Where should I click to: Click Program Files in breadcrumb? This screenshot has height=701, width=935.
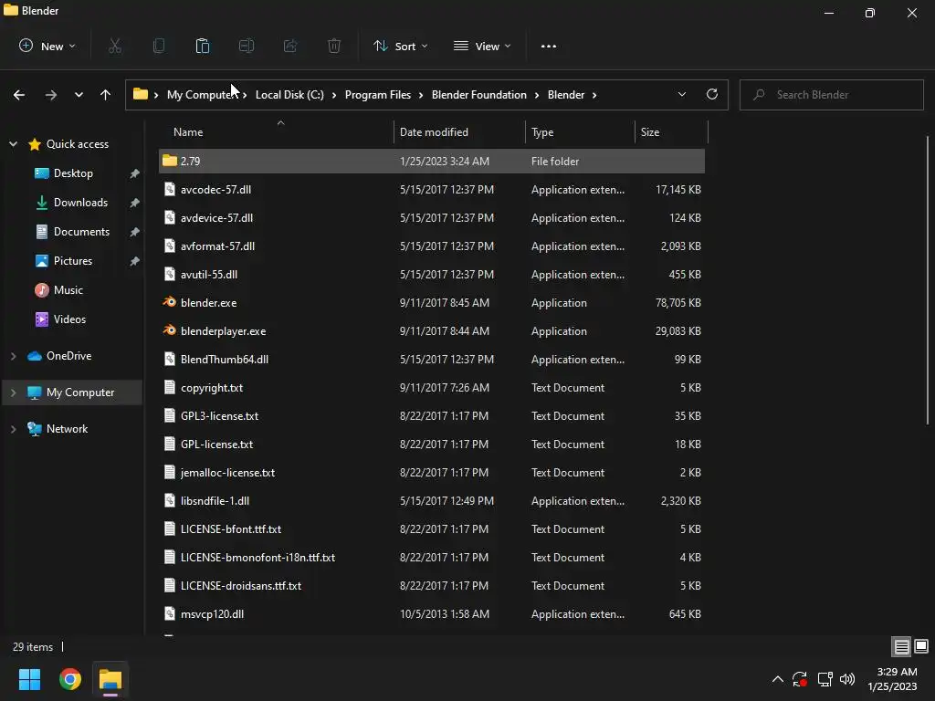[x=378, y=95]
